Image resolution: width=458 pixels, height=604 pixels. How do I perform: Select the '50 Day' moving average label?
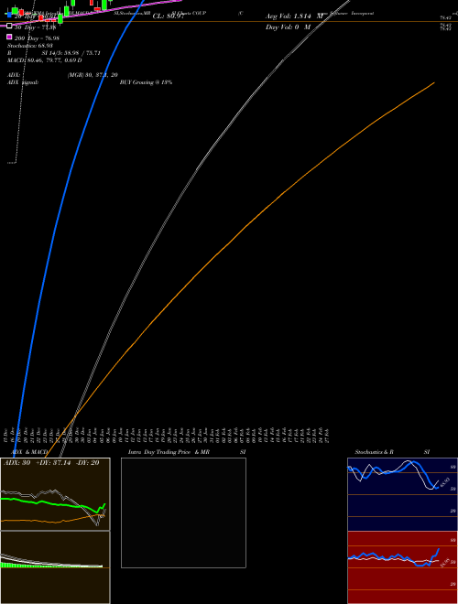(36, 27)
